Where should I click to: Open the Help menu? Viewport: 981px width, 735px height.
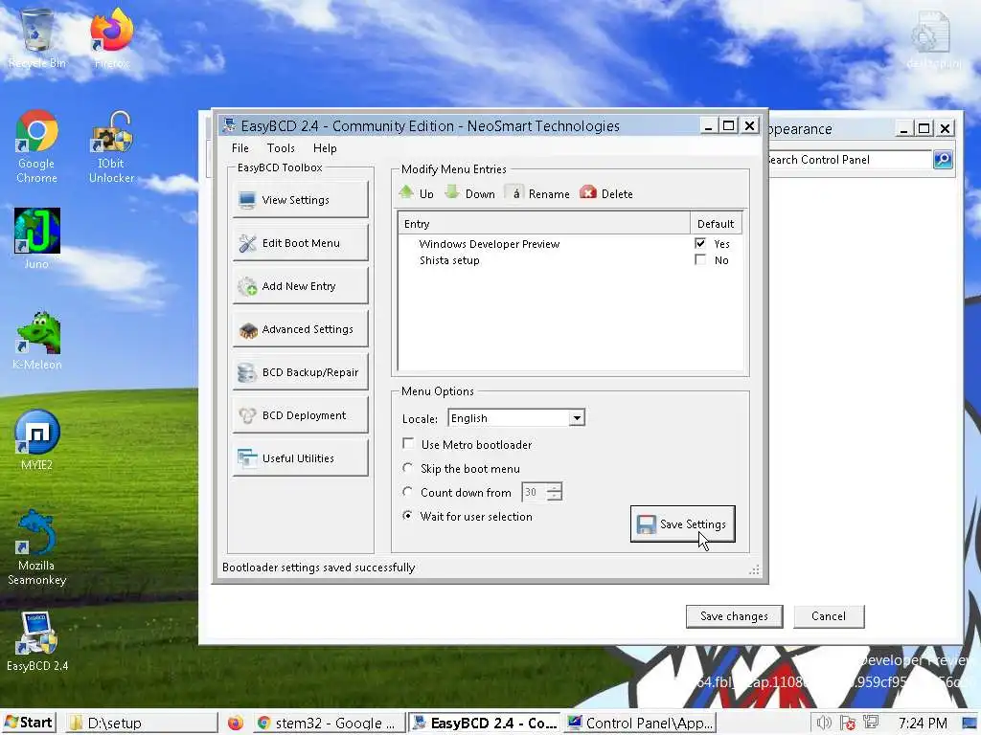(x=325, y=148)
